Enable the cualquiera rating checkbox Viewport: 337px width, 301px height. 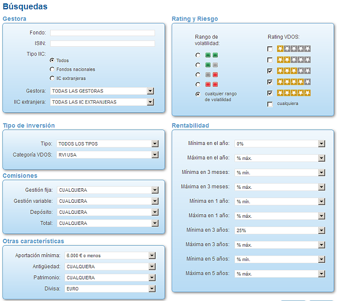tap(270, 104)
